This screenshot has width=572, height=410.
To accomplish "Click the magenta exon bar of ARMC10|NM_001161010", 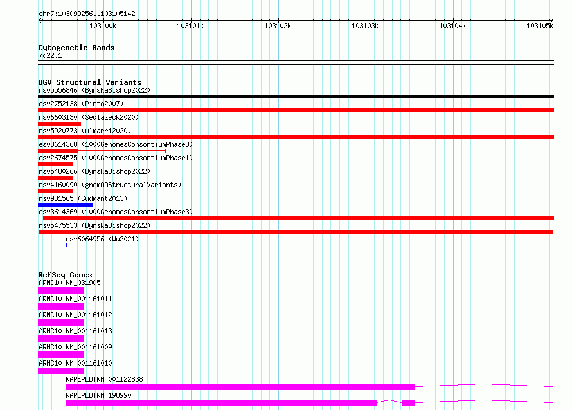I will [x=60, y=371].
